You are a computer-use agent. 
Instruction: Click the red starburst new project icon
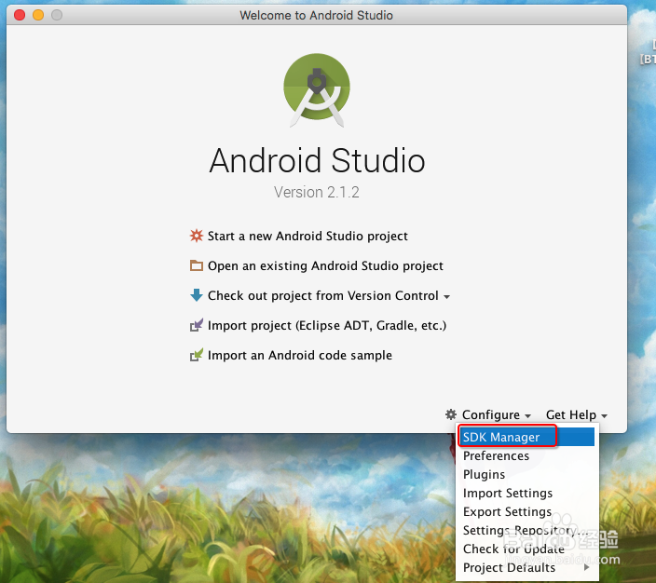point(197,236)
